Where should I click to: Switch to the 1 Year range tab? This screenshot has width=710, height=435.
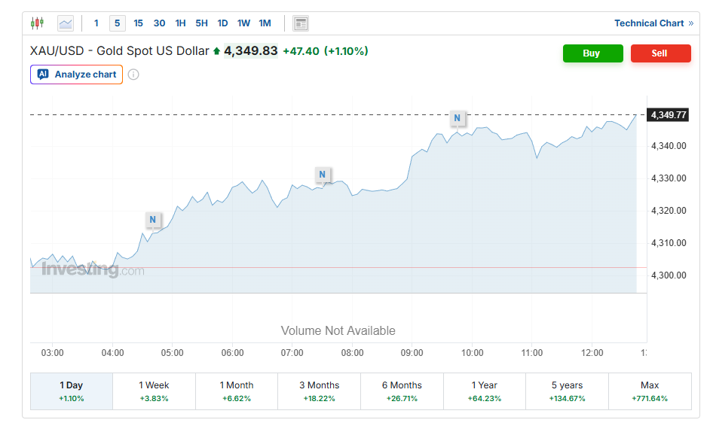484,391
